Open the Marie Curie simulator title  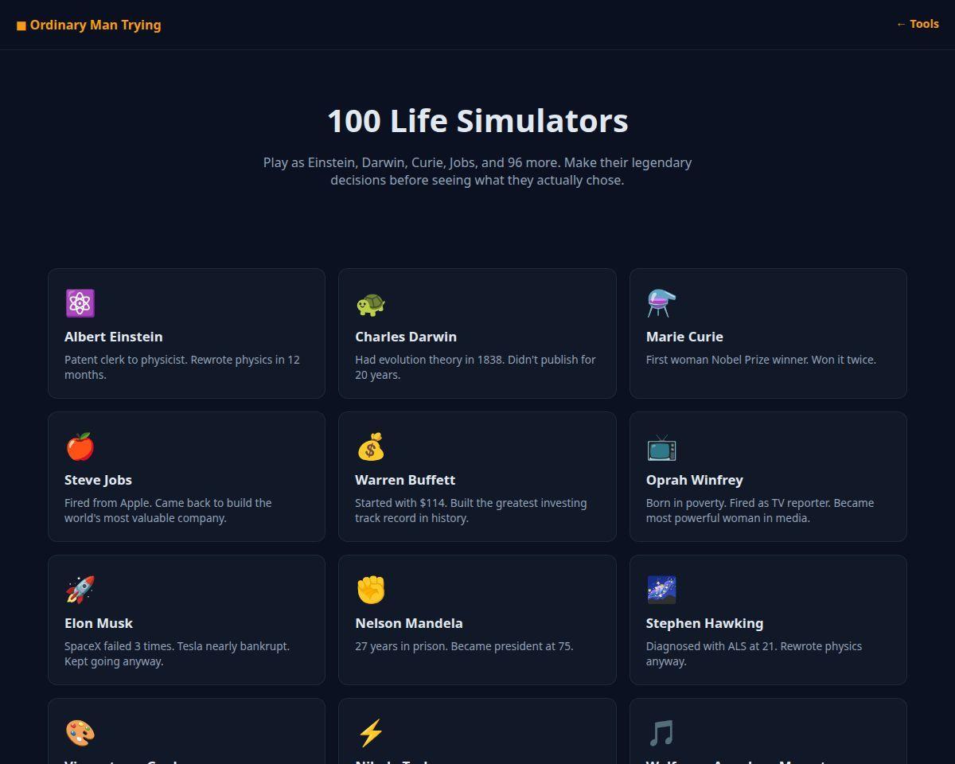click(684, 337)
